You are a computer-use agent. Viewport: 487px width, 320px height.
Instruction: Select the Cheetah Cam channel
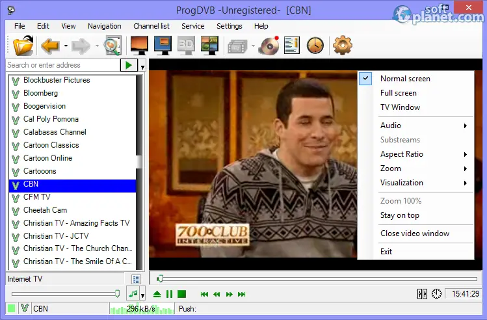72,210
